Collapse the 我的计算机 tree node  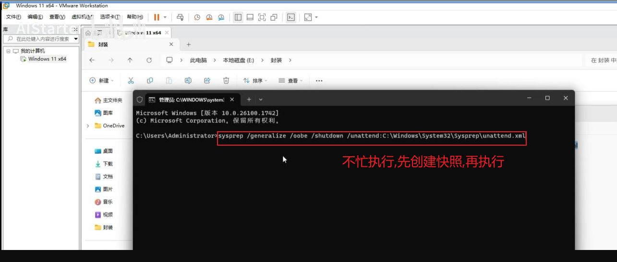pos(8,51)
